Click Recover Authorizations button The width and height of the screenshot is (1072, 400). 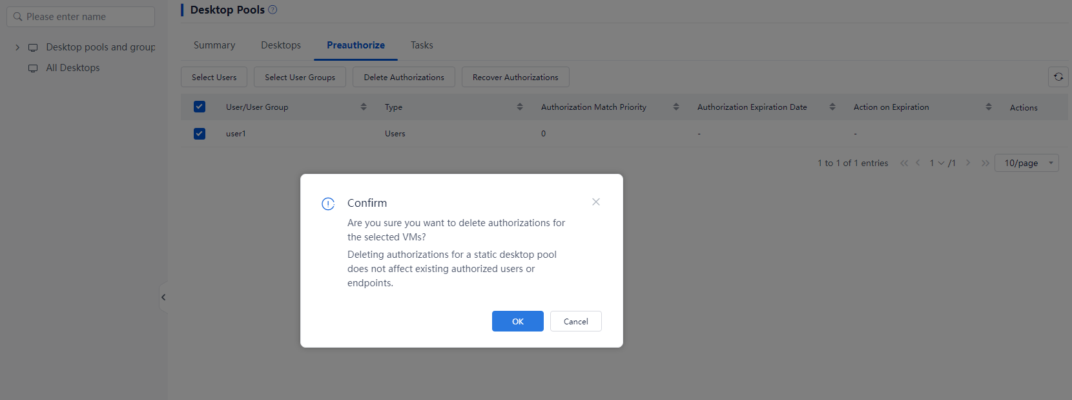[x=515, y=77]
